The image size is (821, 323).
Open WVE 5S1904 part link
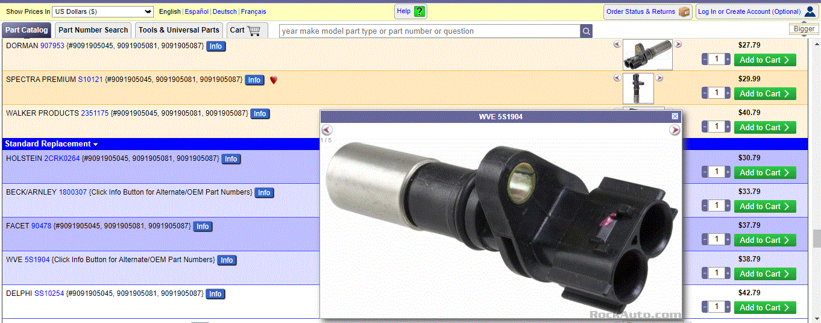(x=37, y=259)
